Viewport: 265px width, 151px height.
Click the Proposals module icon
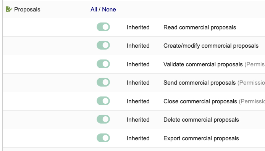coord(9,9)
